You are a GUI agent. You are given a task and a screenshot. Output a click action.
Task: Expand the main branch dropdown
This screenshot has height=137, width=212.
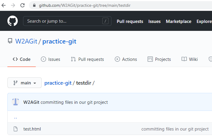tap(25, 83)
